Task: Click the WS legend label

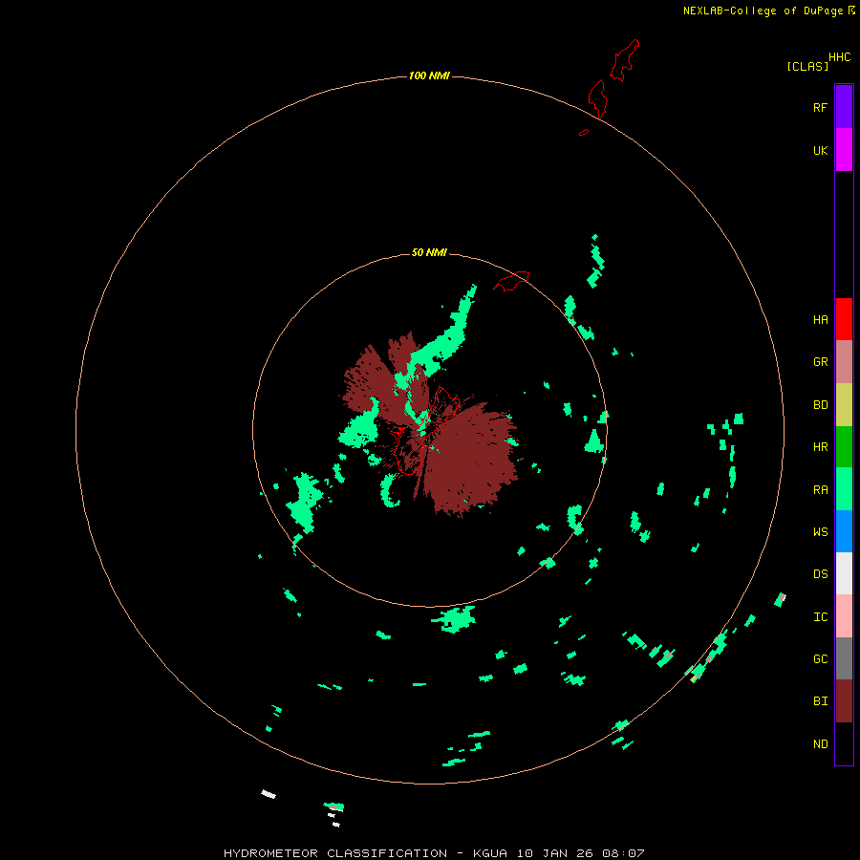Action: point(820,532)
